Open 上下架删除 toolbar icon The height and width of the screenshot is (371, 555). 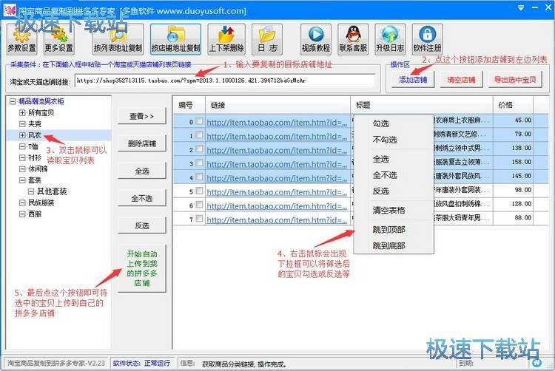(x=226, y=39)
